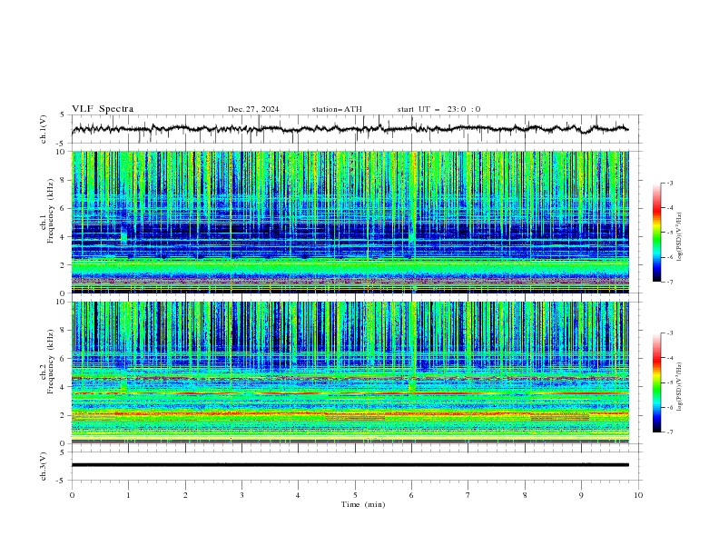Click time axis tick label '0'
The height and width of the screenshot is (556, 719).
pyautogui.click(x=72, y=495)
